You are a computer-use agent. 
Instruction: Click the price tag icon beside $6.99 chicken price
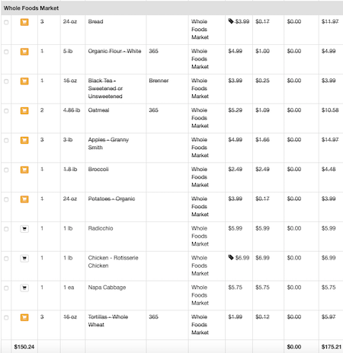coord(231,257)
